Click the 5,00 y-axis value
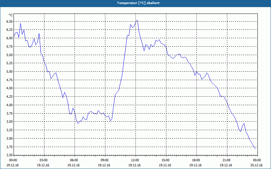 tap(9, 72)
